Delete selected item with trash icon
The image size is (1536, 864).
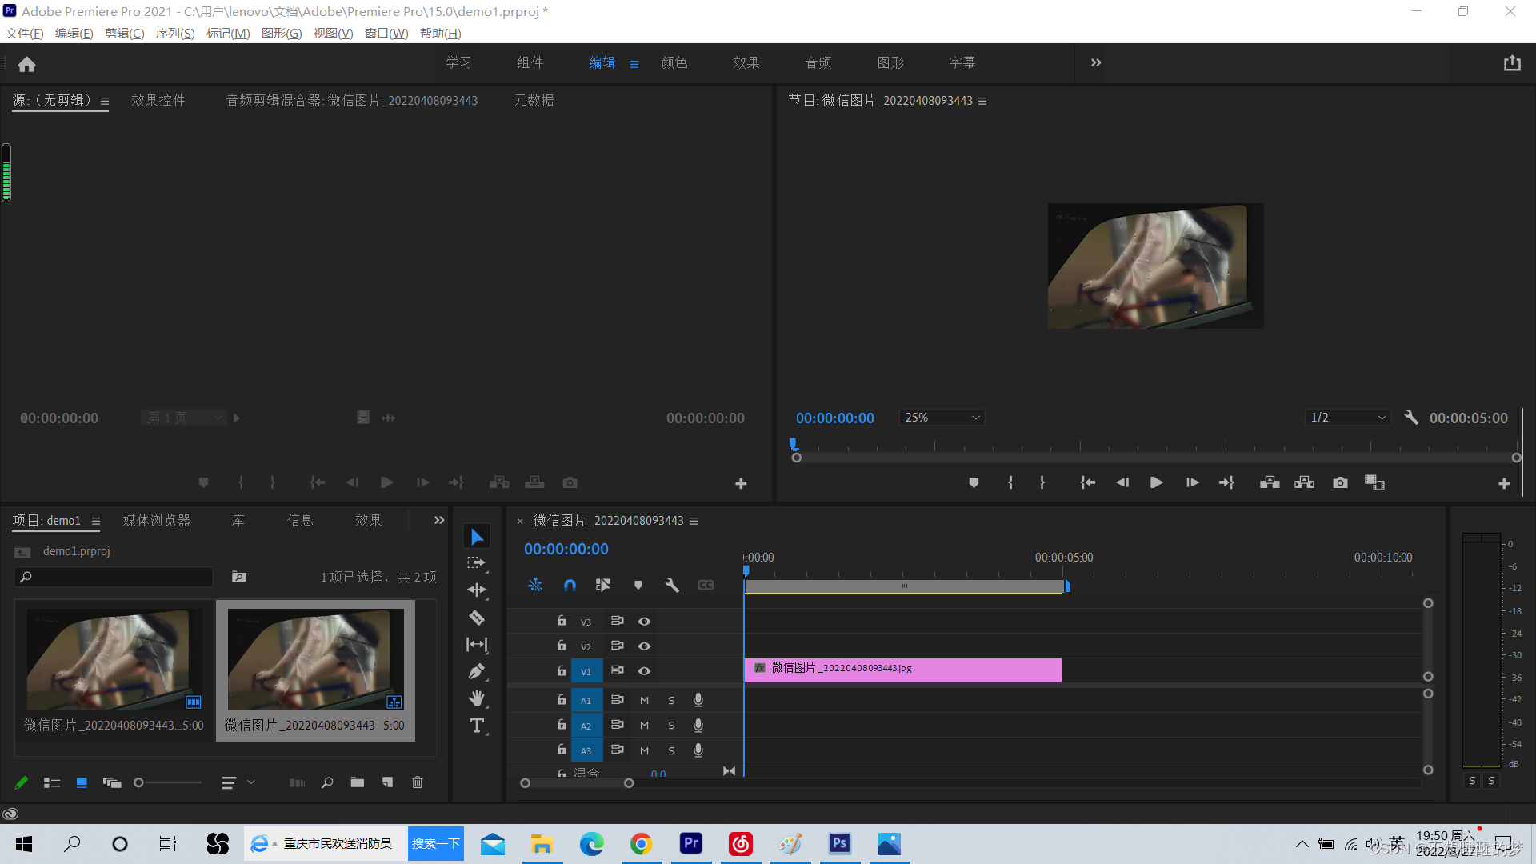tap(418, 782)
